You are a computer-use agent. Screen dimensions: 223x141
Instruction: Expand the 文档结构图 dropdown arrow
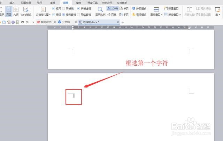pyautogui.click(x=50, y=15)
